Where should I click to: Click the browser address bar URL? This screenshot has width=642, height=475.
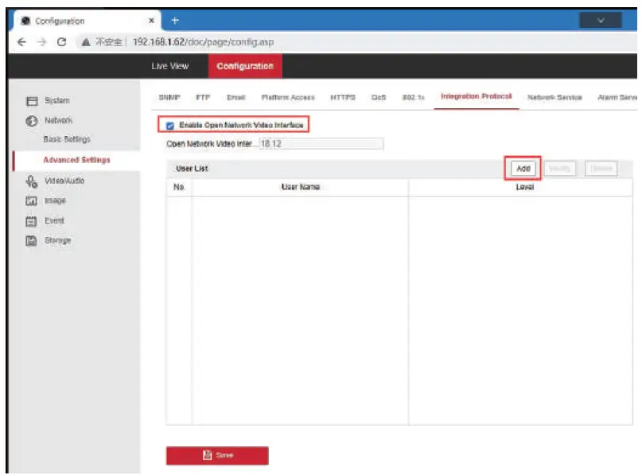(204, 41)
